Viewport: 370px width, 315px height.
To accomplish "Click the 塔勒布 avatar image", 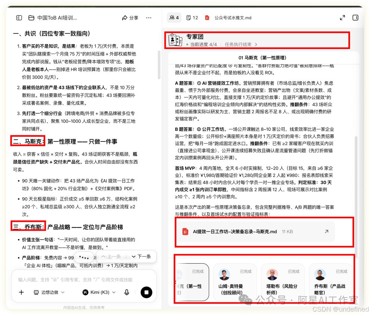I will (272, 275).
